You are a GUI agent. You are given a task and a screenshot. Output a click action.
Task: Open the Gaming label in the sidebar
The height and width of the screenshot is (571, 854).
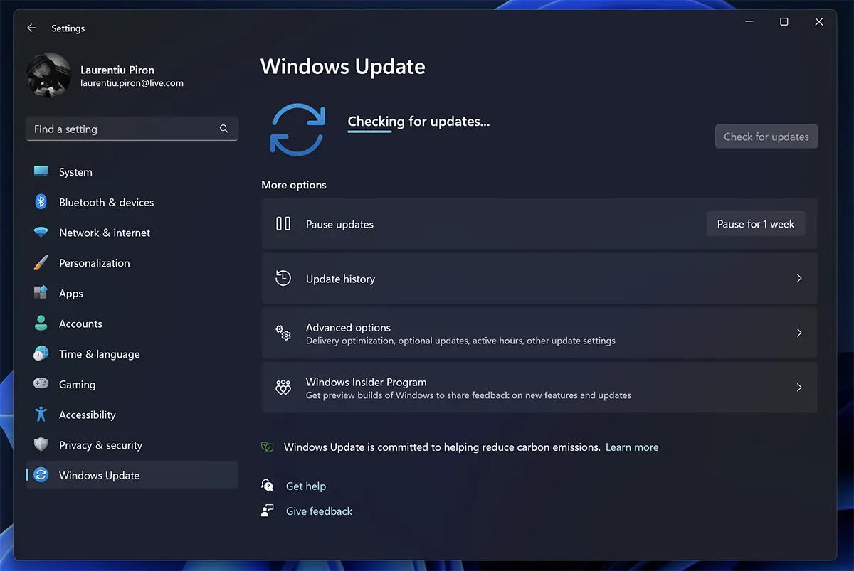click(x=77, y=385)
